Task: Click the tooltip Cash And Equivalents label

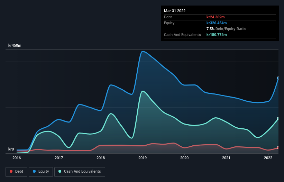Action: point(182,35)
